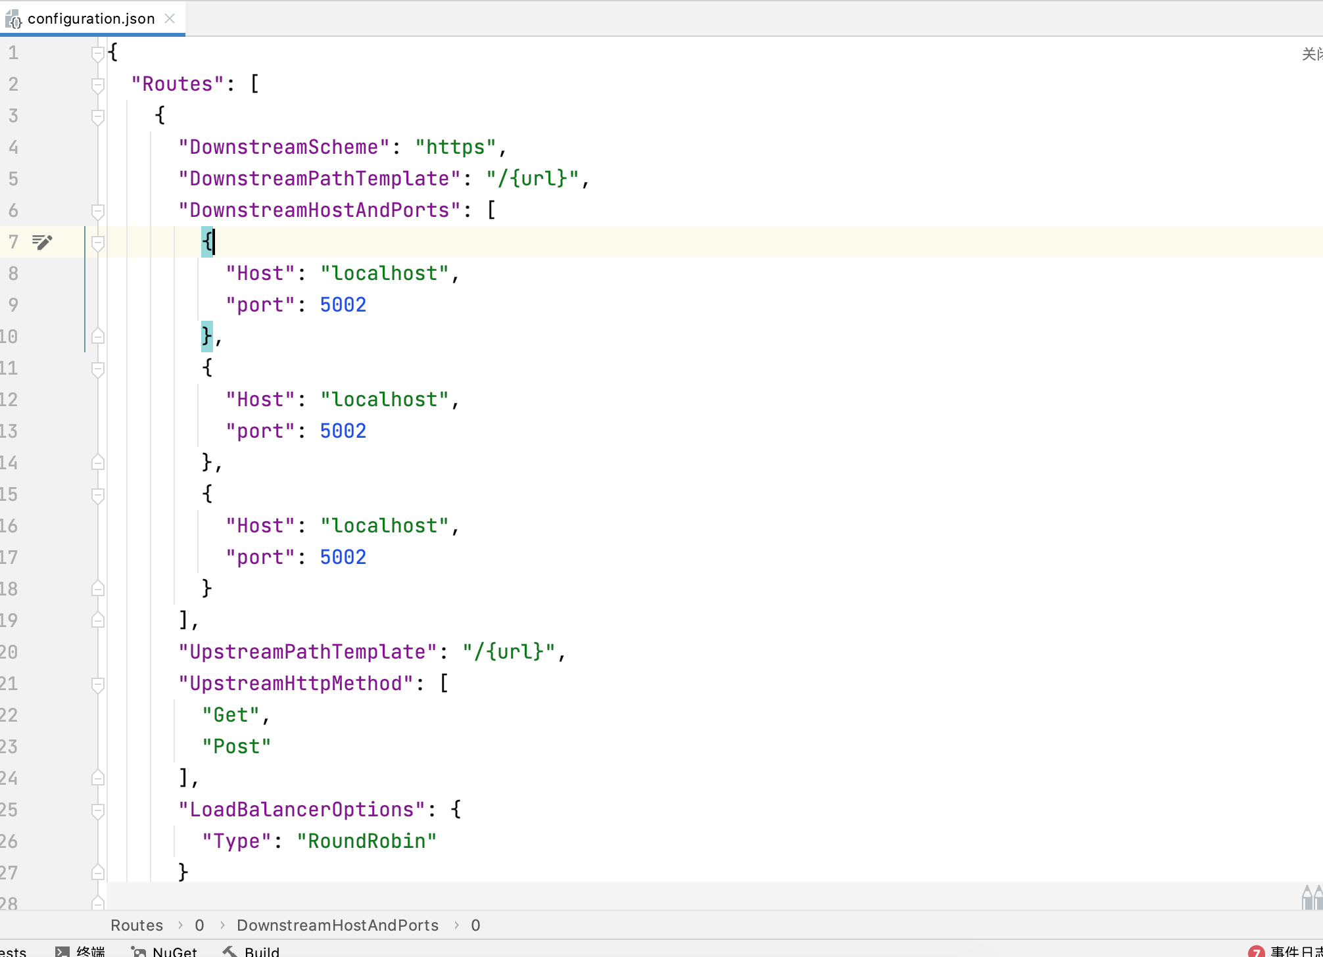
Task: Click "localhost" on line 8
Action: (385, 273)
